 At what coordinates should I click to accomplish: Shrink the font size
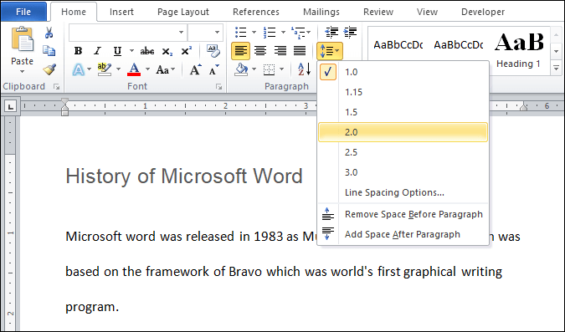tap(214, 70)
